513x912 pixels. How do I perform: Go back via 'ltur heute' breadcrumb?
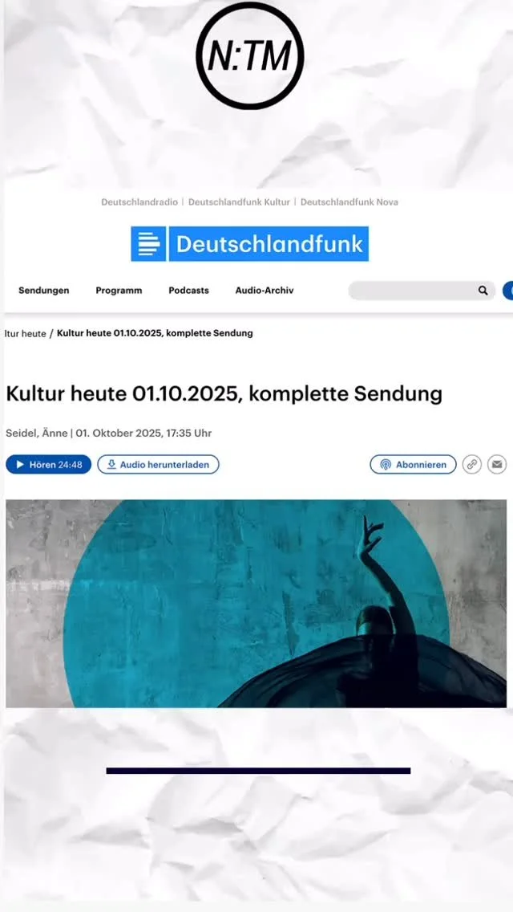coord(25,334)
